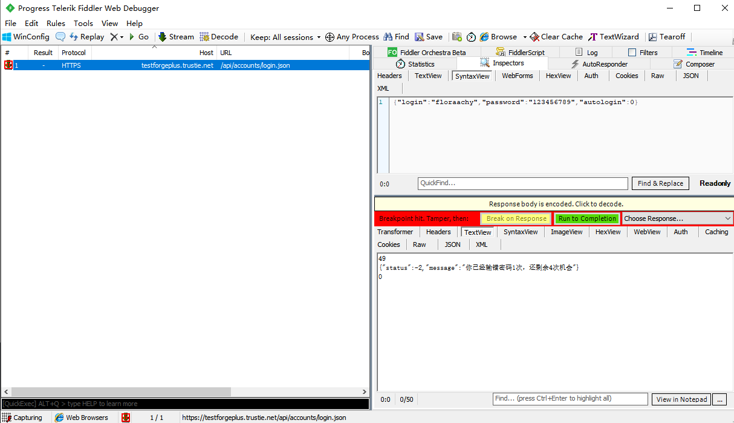Viewport: 734px width, 423px height.
Task: Toggle the Decode toolbar option
Action: (219, 37)
